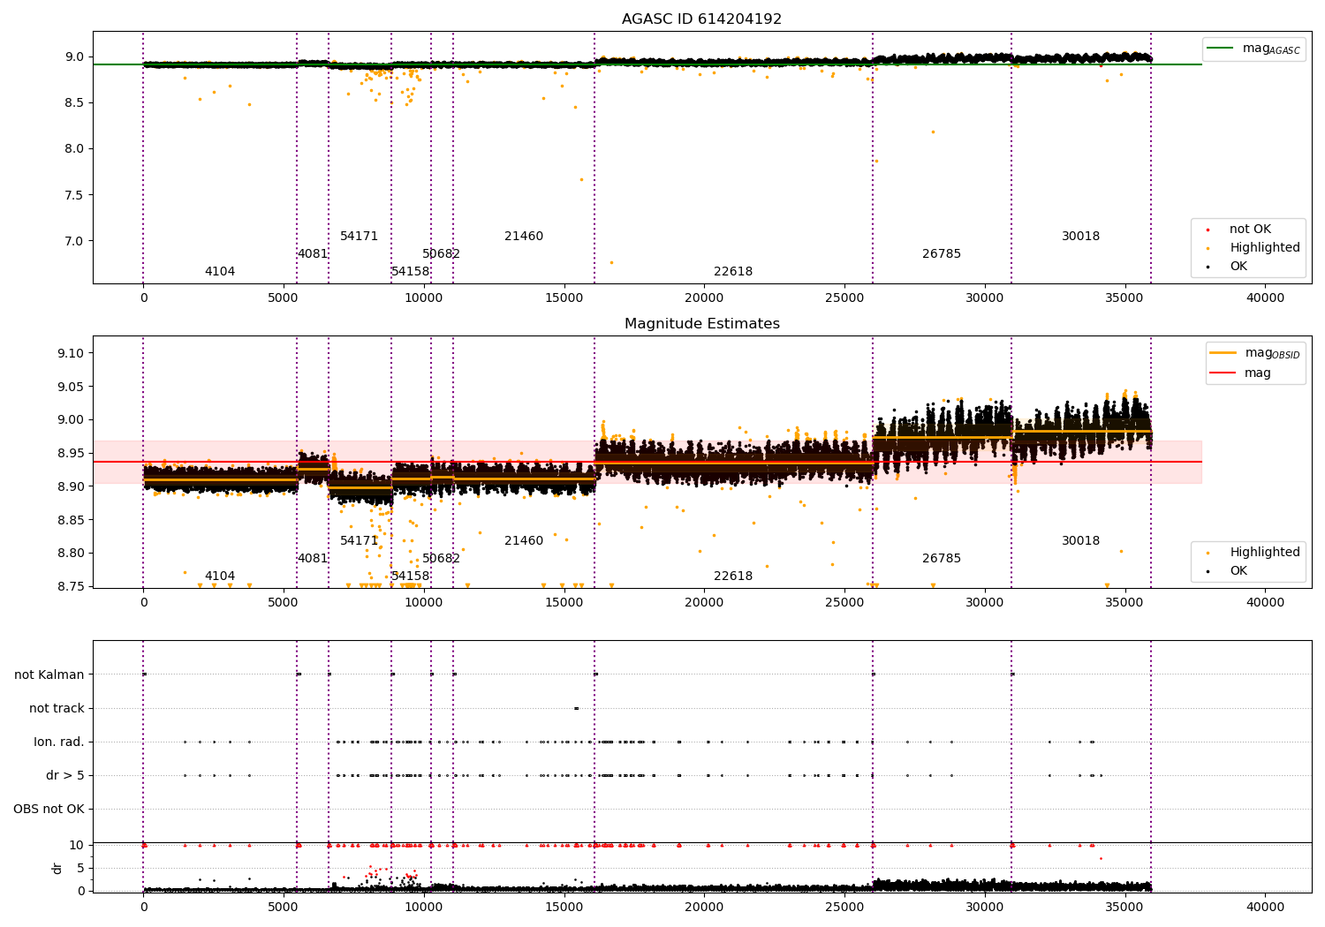Click obsid label 54171 in Magnitude Estimates plot

360,541
